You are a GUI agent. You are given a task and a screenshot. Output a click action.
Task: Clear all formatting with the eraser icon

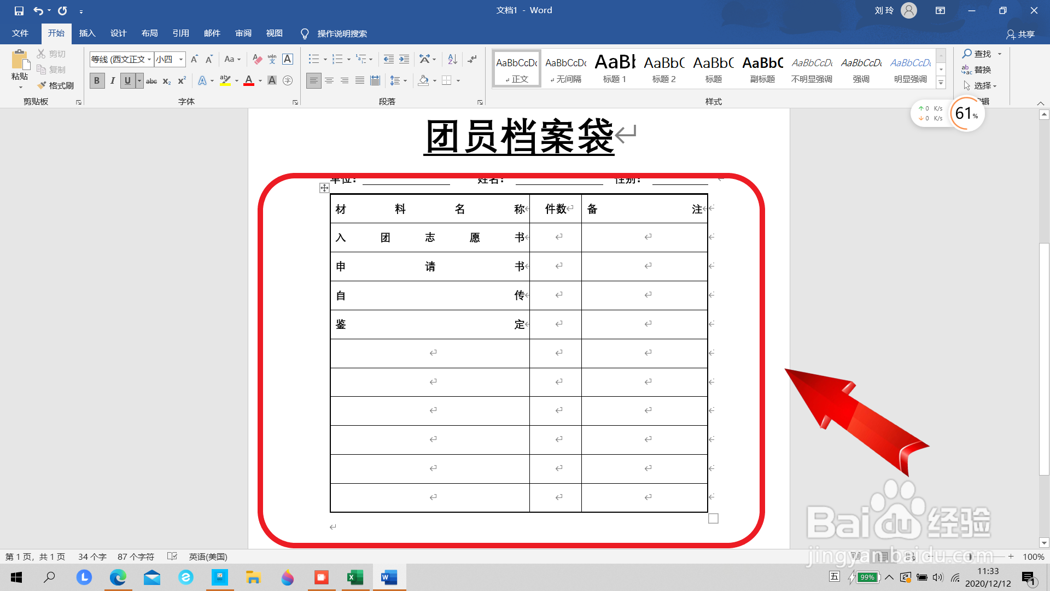[257, 59]
